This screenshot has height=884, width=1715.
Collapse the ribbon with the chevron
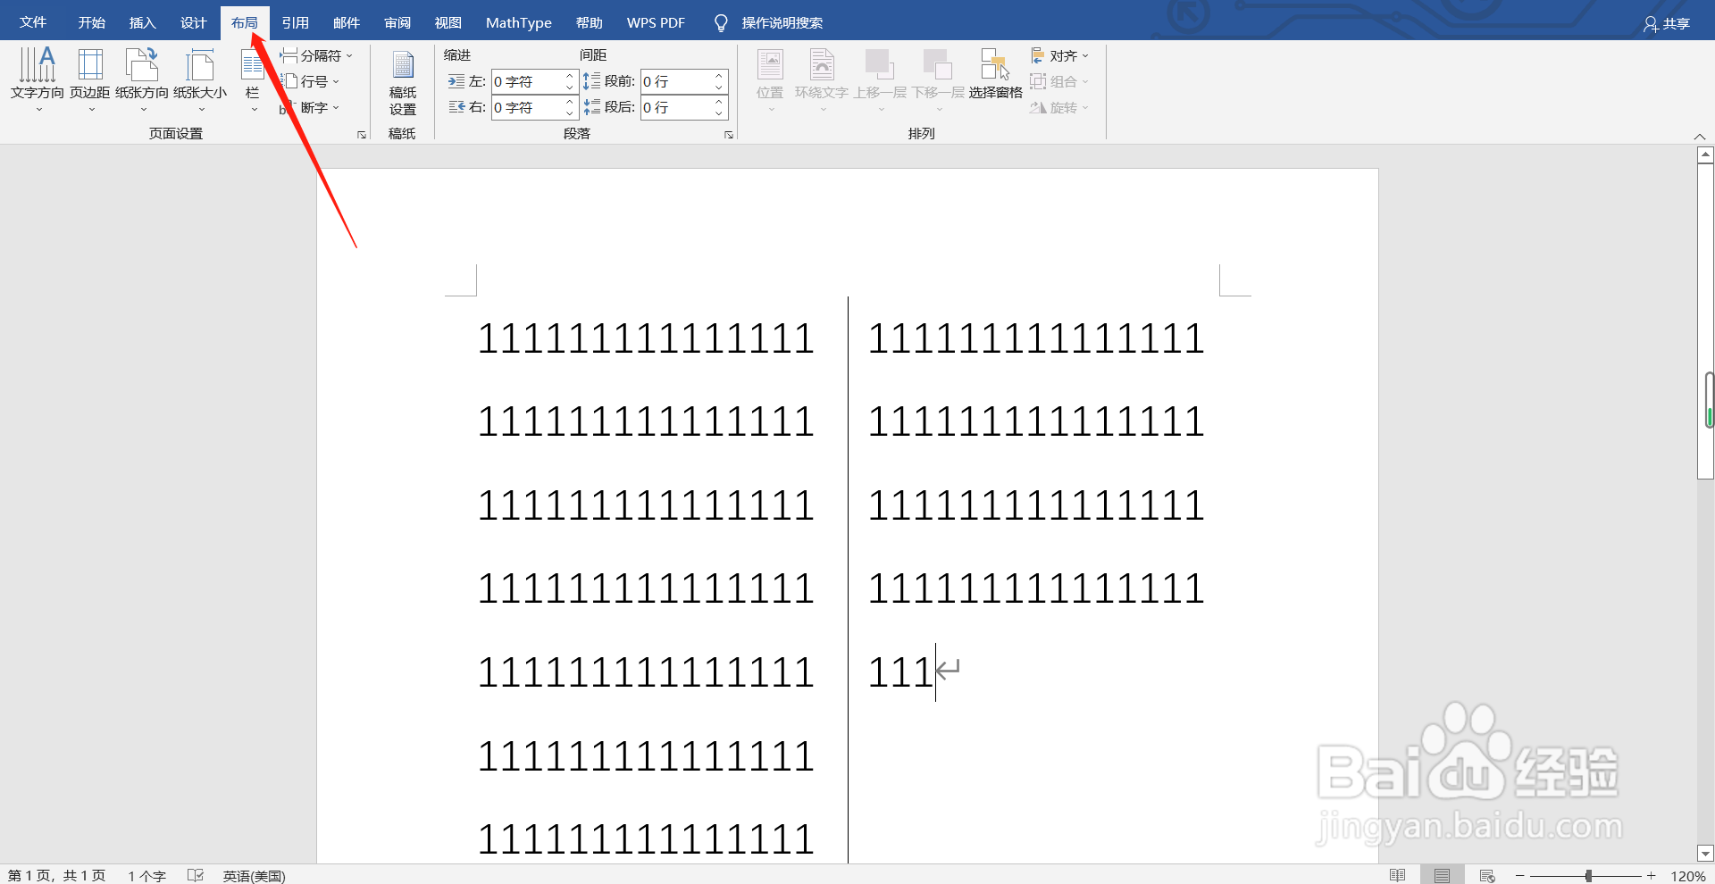[x=1699, y=137]
